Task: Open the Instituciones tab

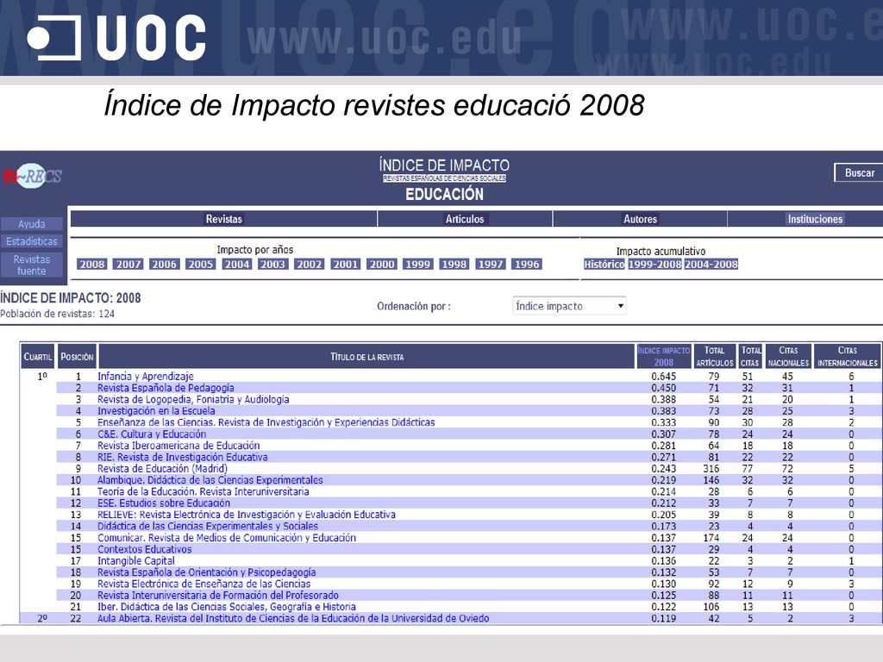Action: [815, 219]
